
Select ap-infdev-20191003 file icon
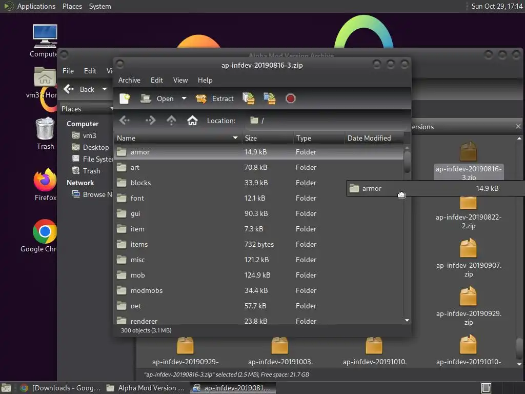pyautogui.click(x=279, y=345)
